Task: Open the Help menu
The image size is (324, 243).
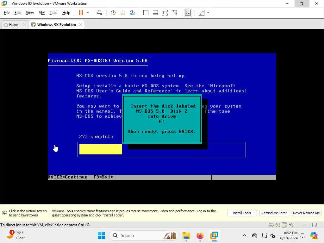Action: pos(66,13)
